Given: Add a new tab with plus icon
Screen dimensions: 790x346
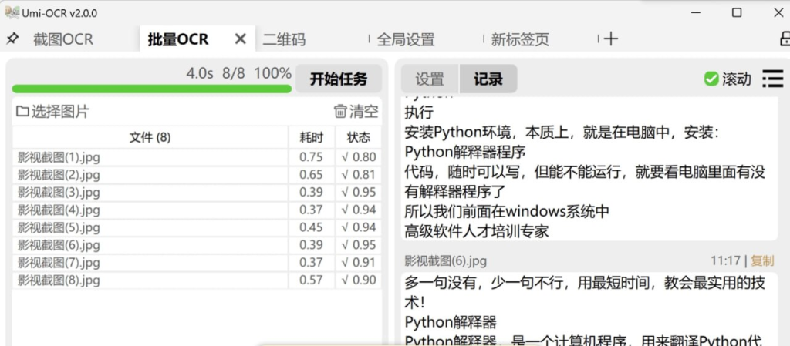Looking at the screenshot, I should 610,39.
